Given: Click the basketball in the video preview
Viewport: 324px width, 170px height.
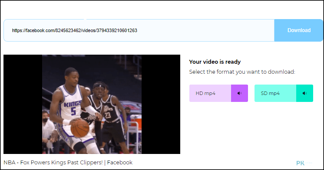Looking at the screenshot, I should coord(80,128).
